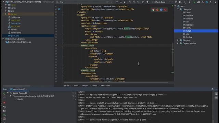Open in Chrome browser icon
219x123 pixels.
coord(153,10)
